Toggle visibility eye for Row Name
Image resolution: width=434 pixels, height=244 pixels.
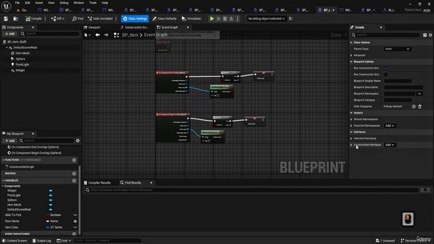(75, 222)
